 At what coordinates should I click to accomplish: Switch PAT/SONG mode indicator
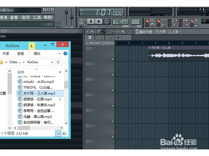coord(83,21)
